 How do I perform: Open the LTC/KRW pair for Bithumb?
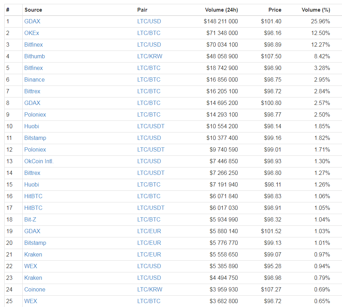(150, 56)
